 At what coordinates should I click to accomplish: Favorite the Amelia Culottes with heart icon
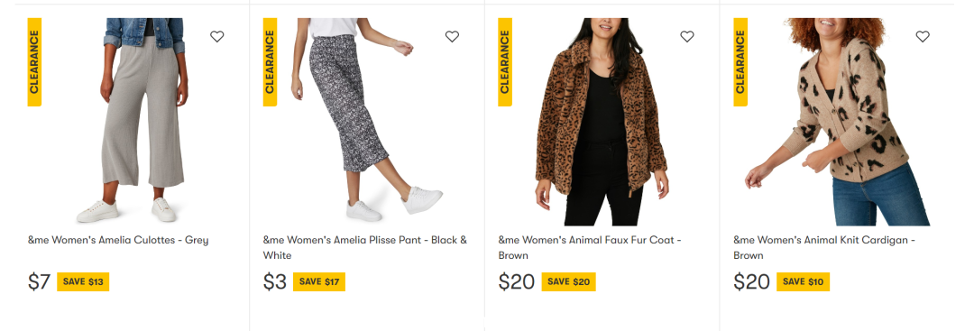(216, 37)
